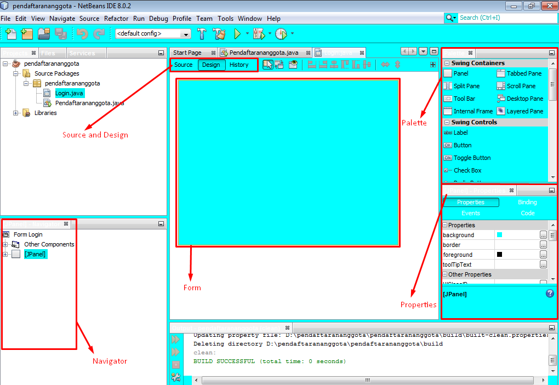Open the Tools menu
Image resolution: width=559 pixels, height=385 pixels.
pyautogui.click(x=225, y=19)
